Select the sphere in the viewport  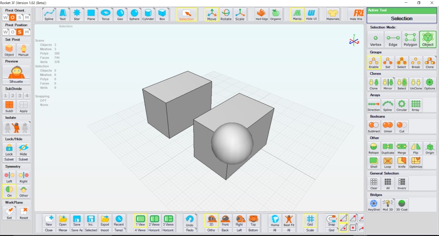coord(232,144)
